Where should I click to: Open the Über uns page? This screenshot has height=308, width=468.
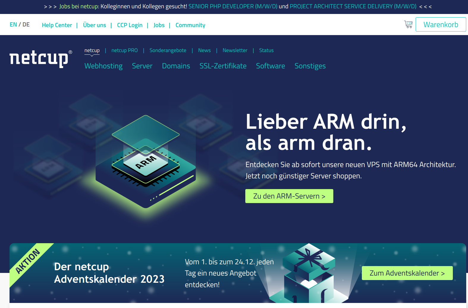pos(95,25)
